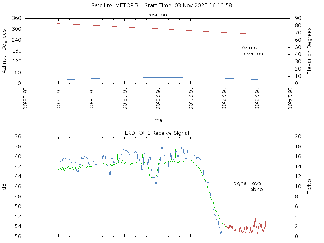Click the Time axis label
The image size is (324, 243).
[157, 120]
